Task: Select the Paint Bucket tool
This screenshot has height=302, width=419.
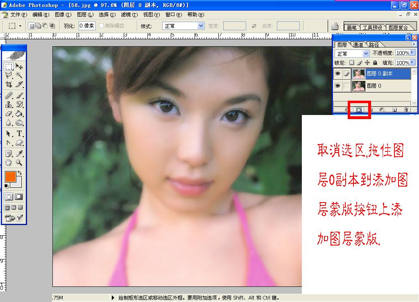Action: click(19, 113)
